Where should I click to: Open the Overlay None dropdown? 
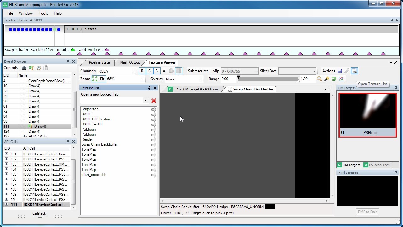coord(201,79)
